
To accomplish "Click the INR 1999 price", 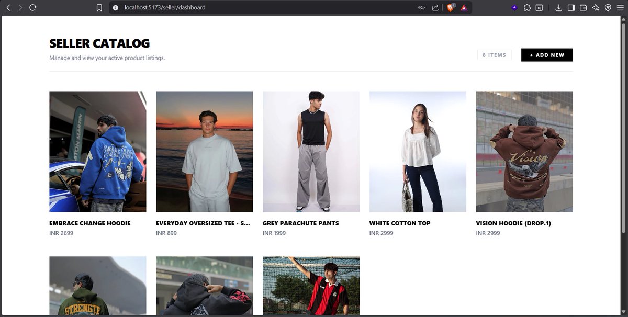I will [274, 233].
